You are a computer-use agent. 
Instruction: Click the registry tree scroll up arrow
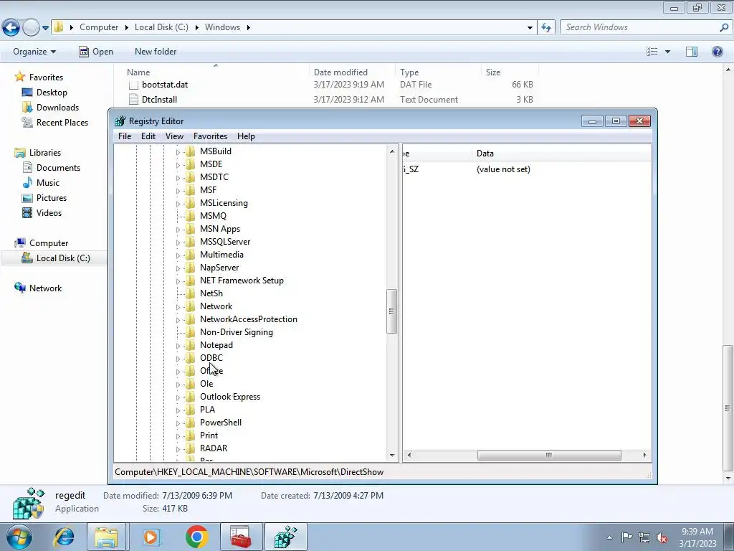coord(392,151)
